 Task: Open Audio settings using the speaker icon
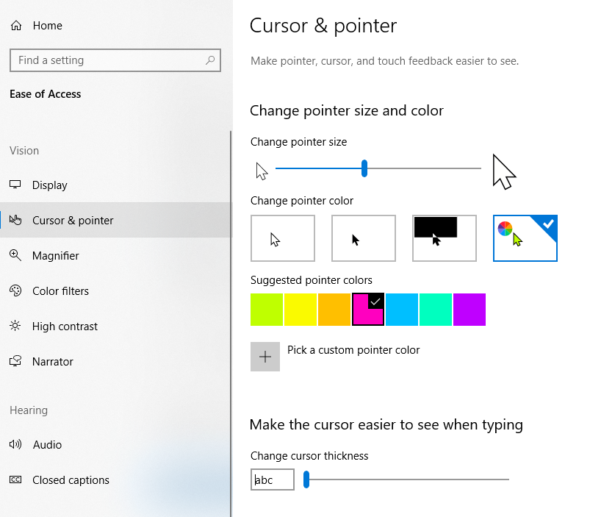[x=15, y=444]
